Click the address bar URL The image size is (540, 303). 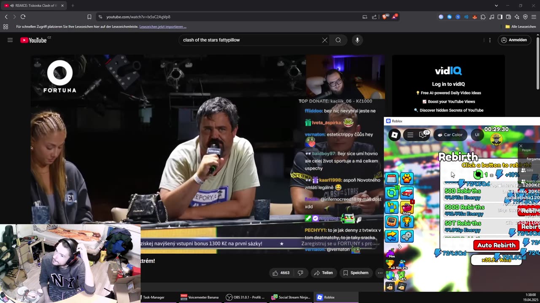[138, 17]
